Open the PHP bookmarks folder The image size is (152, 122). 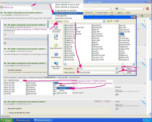click(x=111, y=13)
